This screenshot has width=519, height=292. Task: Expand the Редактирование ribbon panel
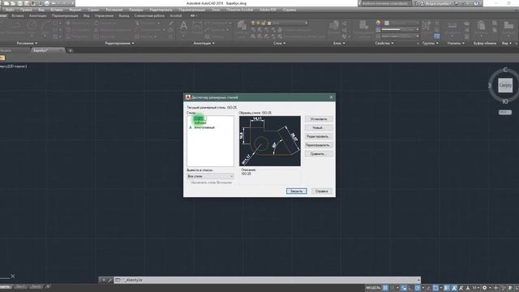tap(119, 43)
